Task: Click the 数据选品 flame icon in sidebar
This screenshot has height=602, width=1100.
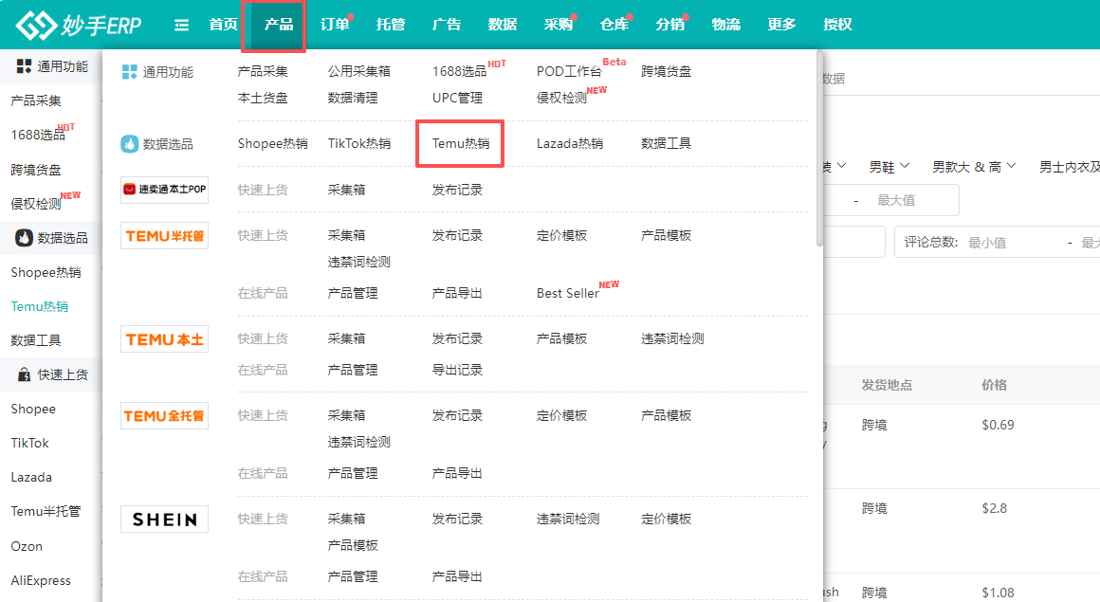Action: [x=24, y=238]
